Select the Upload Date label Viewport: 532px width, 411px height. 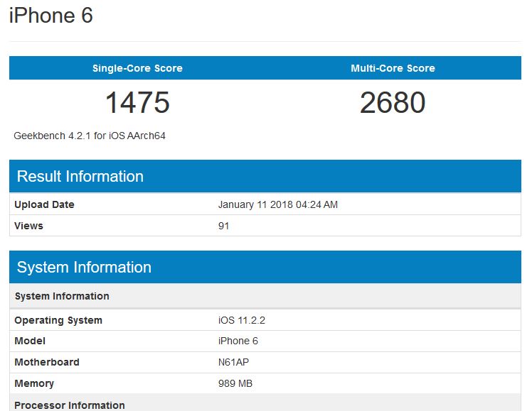tap(44, 204)
